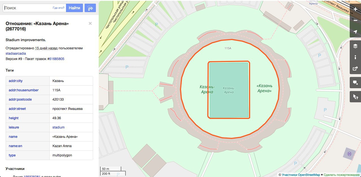Click the helipad symbol on the map
The image size is (361, 177).
coord(349,154)
